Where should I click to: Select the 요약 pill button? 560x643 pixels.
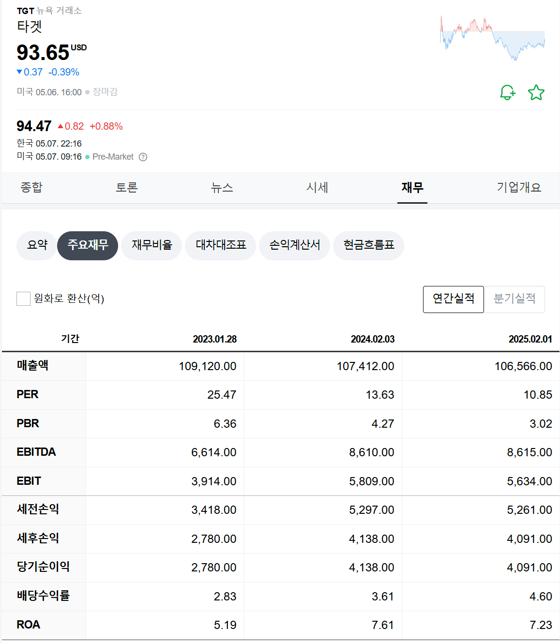click(x=37, y=245)
